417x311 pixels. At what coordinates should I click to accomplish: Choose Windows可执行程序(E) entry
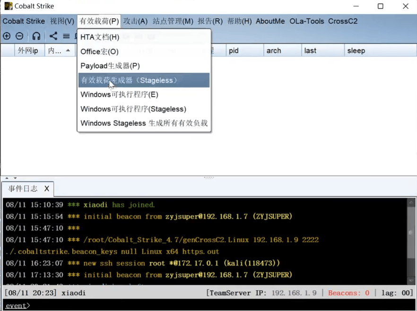tap(144, 95)
